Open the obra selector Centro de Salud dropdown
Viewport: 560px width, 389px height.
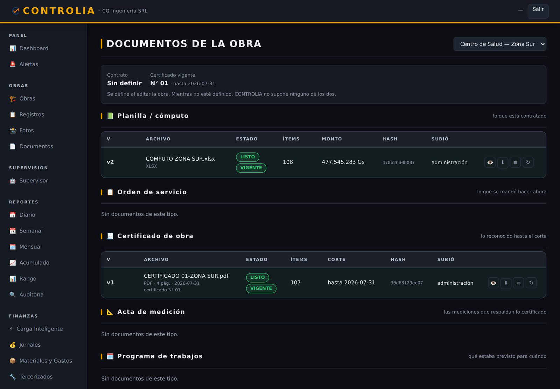pyautogui.click(x=500, y=44)
